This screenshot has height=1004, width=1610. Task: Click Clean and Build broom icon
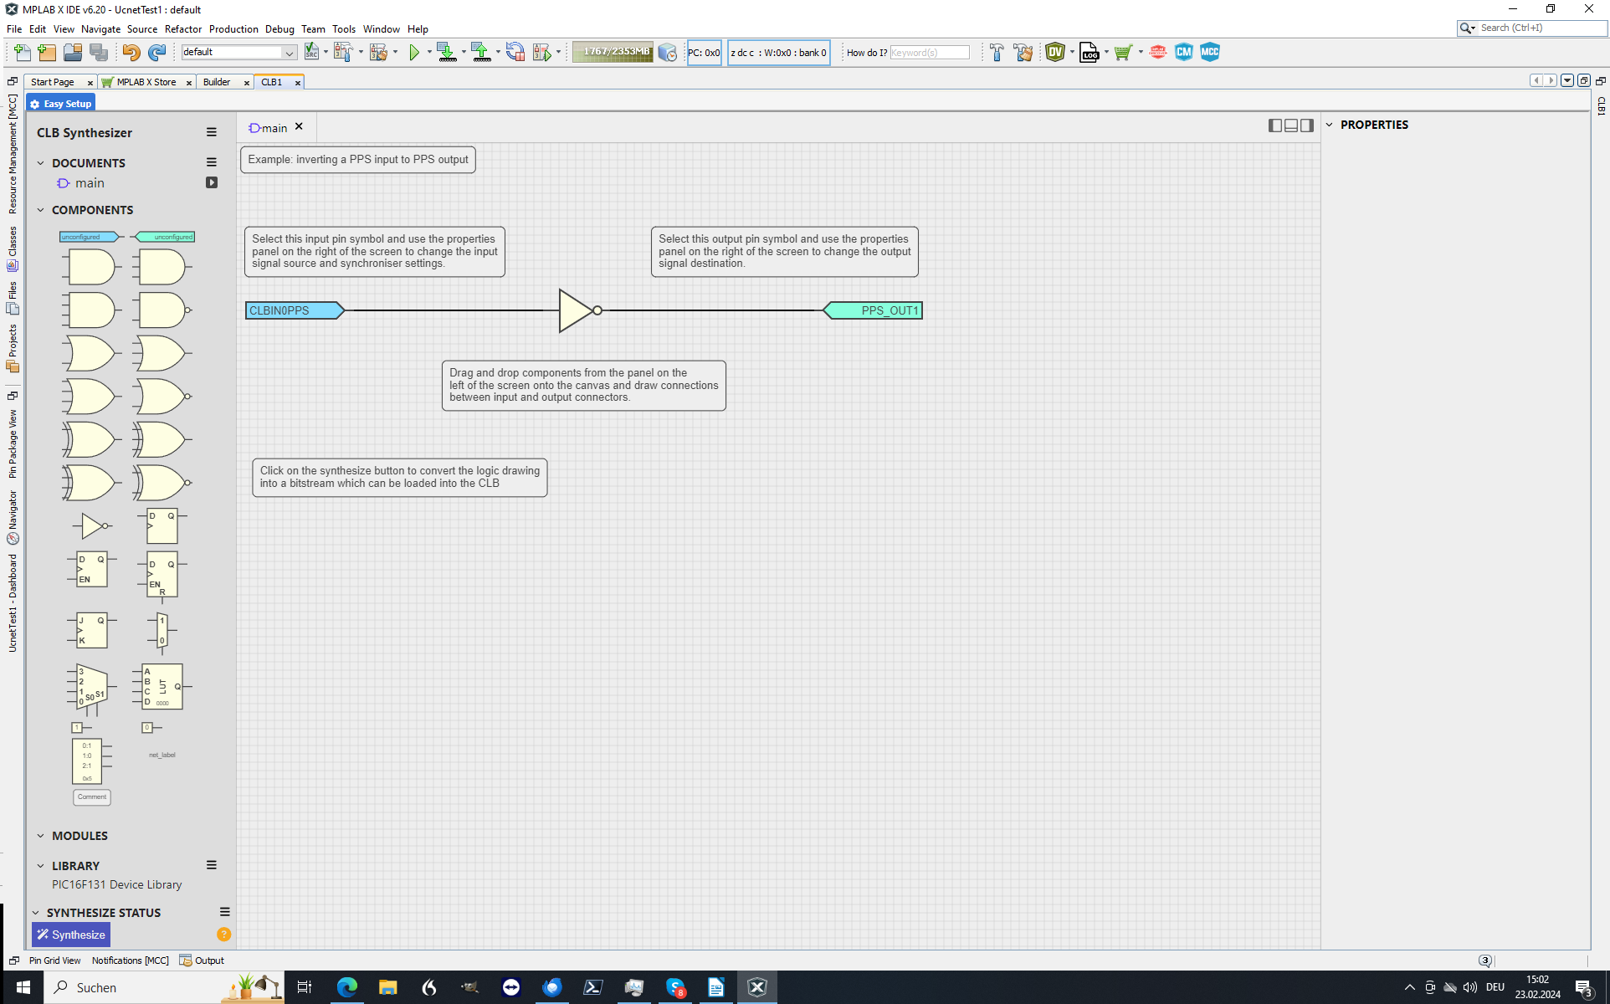click(1023, 53)
